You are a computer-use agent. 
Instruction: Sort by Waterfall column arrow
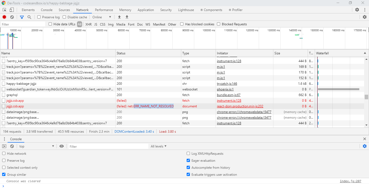(x=365, y=53)
